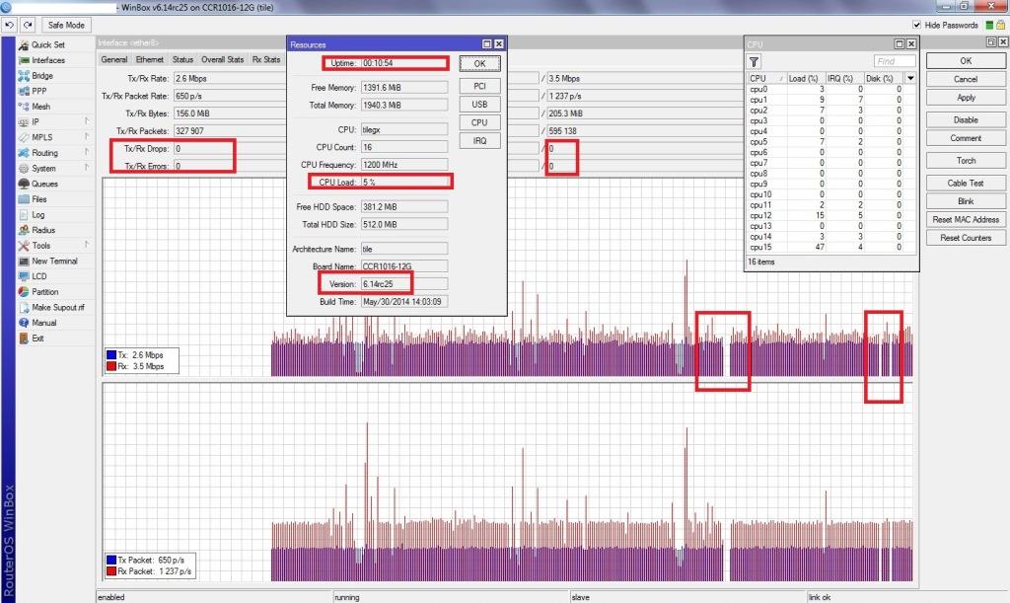Click Torch button

[966, 161]
